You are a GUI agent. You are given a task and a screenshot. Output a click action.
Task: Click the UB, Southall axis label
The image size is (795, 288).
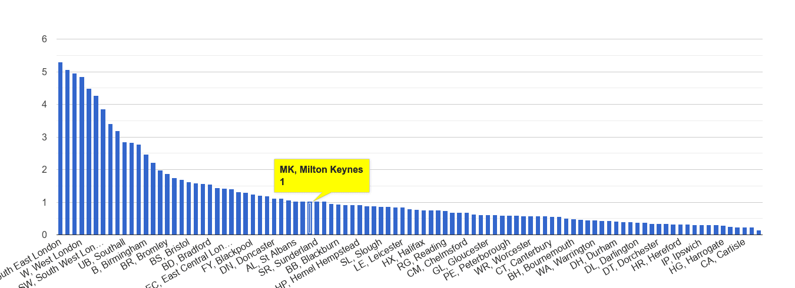coord(104,254)
